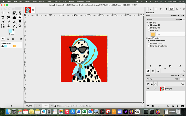Image resolution: width=186 pixels, height=116 pixels.
Task: Select the gimp.jpg layer row
Action: point(165,89)
